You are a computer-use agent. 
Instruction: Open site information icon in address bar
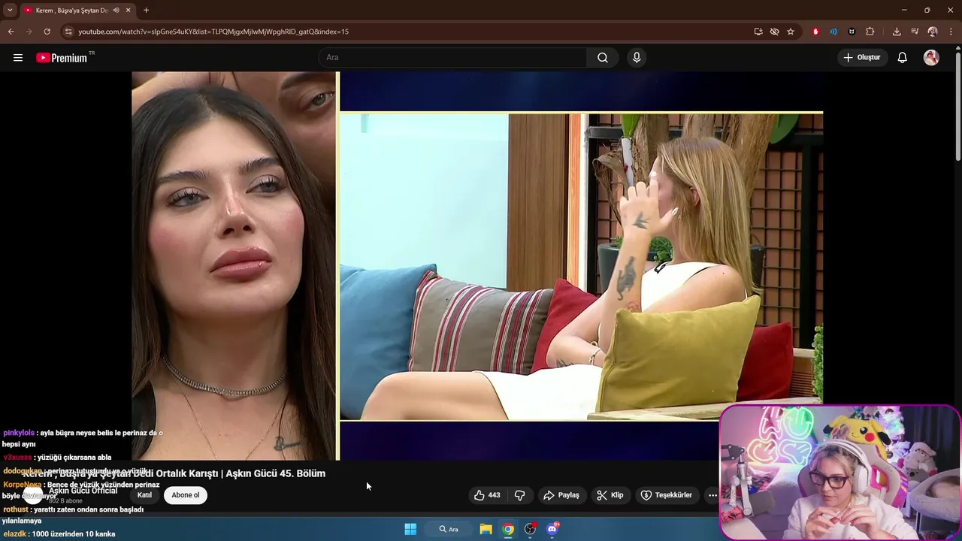click(68, 32)
